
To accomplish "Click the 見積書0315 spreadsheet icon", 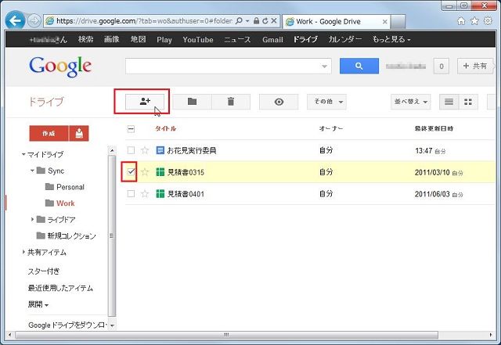I will [x=160, y=172].
